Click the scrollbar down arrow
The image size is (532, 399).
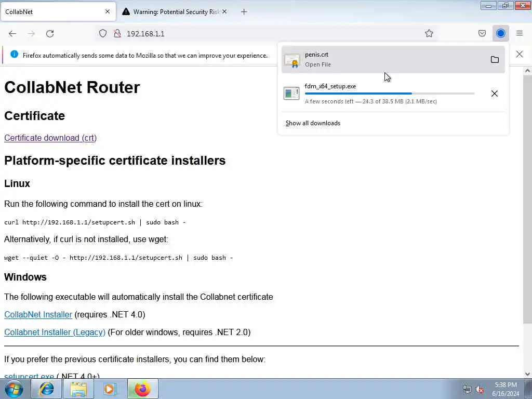coord(527,374)
